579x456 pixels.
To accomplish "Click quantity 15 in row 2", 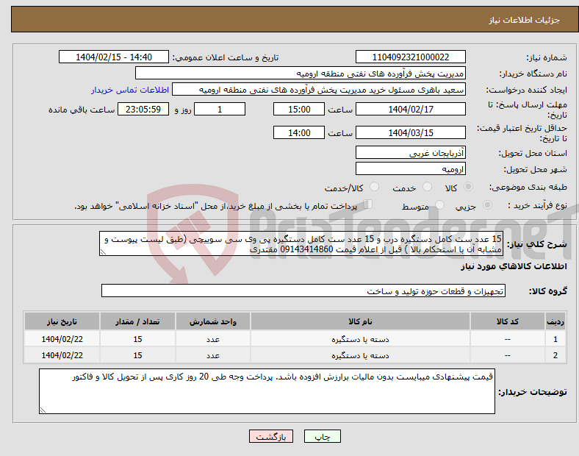I will click(137, 355).
